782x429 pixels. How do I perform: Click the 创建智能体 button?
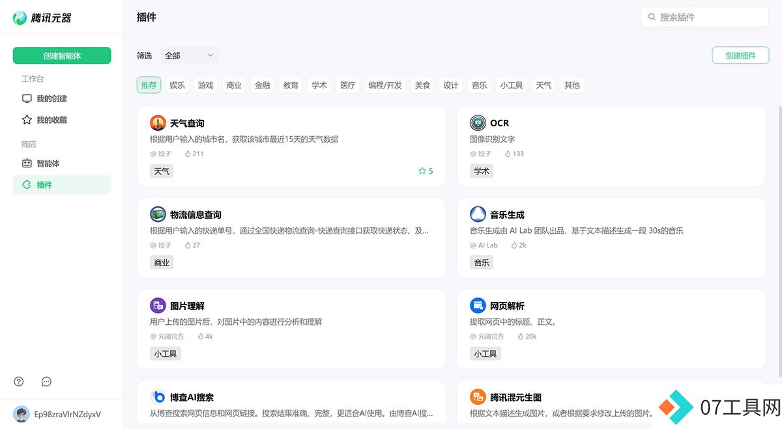click(62, 56)
